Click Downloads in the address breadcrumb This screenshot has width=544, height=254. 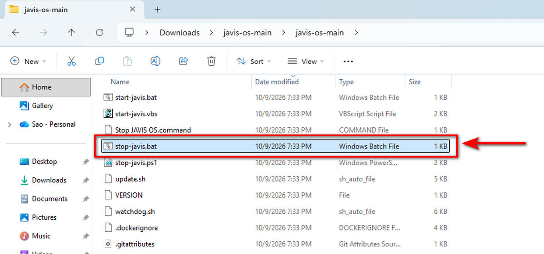(x=180, y=33)
